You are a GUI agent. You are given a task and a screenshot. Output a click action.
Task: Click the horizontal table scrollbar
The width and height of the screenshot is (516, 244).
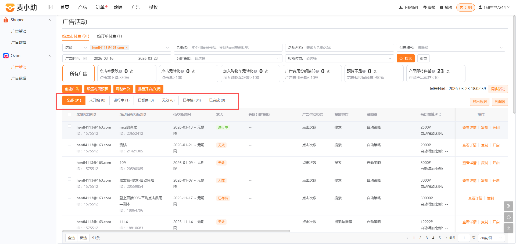coord(176,231)
